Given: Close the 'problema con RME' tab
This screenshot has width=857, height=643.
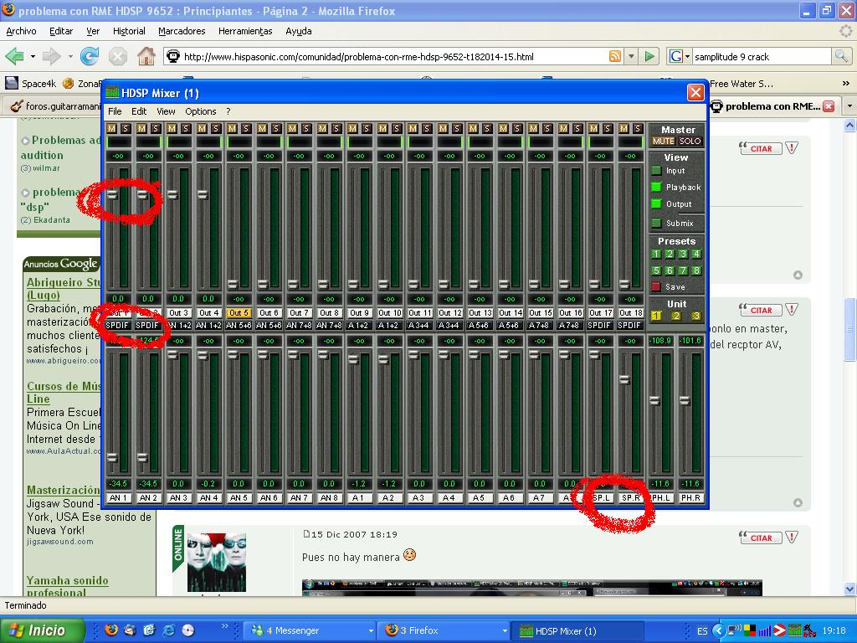Looking at the screenshot, I should click(x=829, y=106).
